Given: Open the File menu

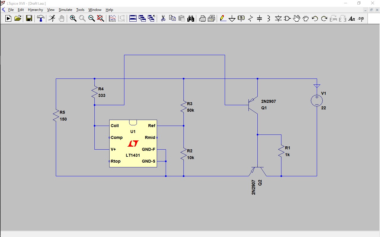Looking at the screenshot, I should pos(11,10).
